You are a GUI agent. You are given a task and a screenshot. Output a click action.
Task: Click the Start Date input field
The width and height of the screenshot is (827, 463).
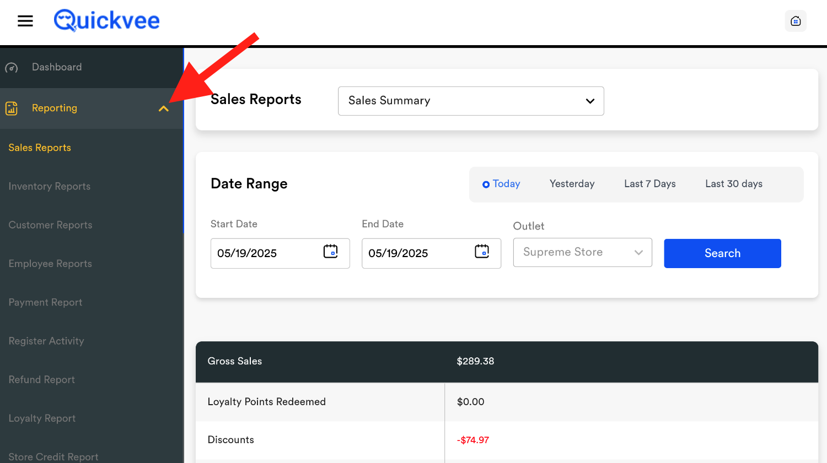point(266,253)
